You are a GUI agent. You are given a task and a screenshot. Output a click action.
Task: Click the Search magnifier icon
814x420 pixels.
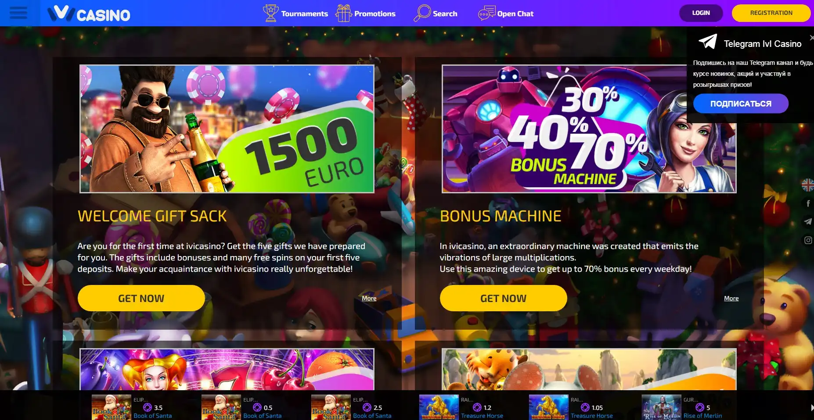(422, 13)
